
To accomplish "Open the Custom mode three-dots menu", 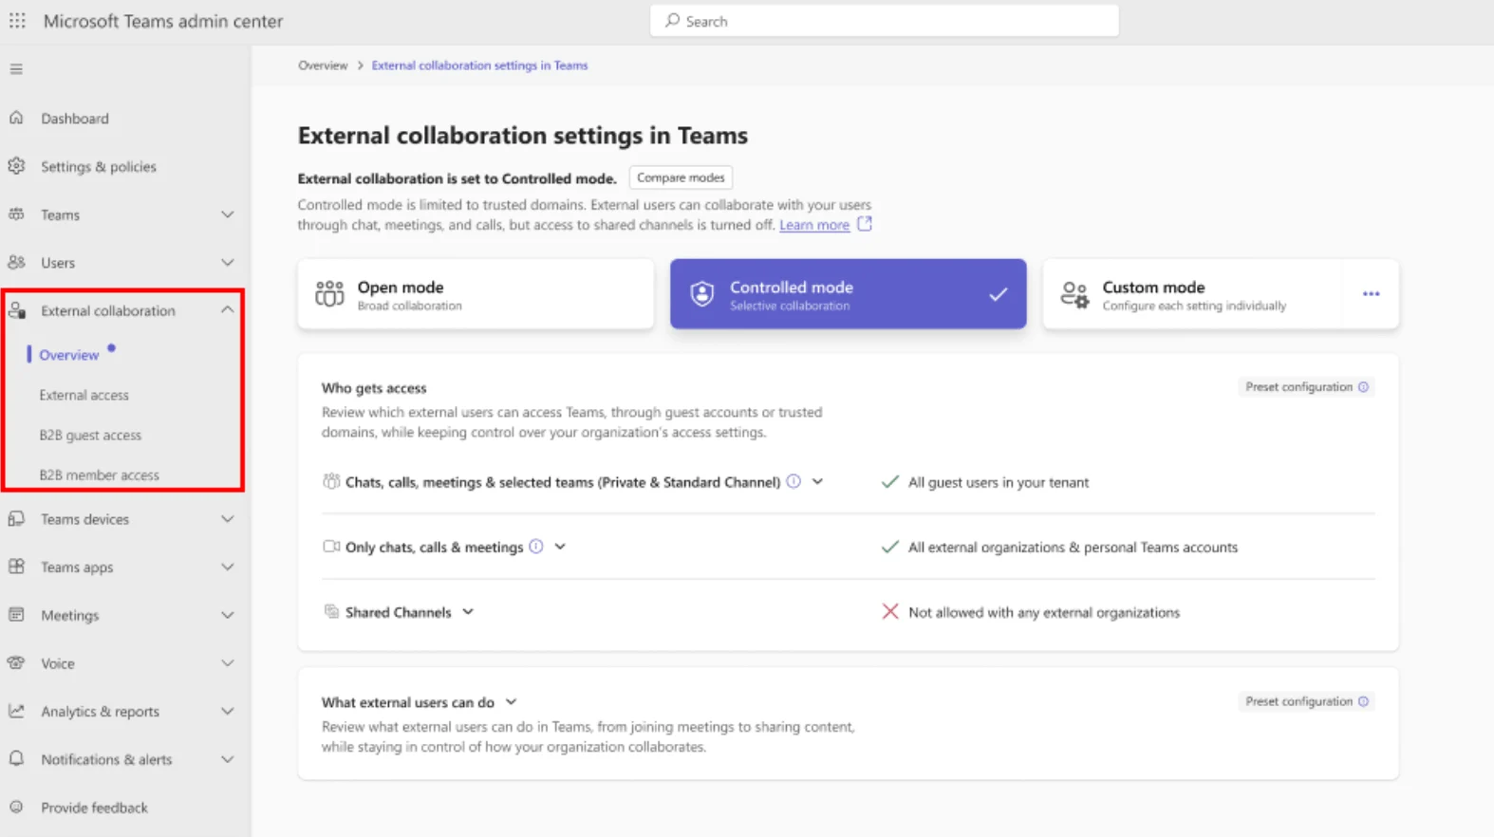I will [x=1371, y=294].
